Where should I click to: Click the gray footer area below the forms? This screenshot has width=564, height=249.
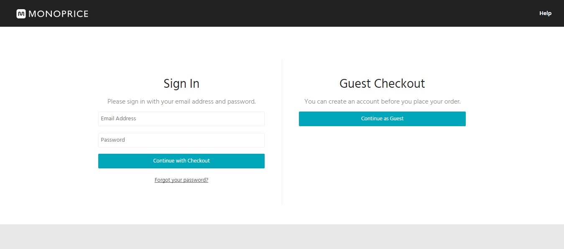click(x=282, y=237)
